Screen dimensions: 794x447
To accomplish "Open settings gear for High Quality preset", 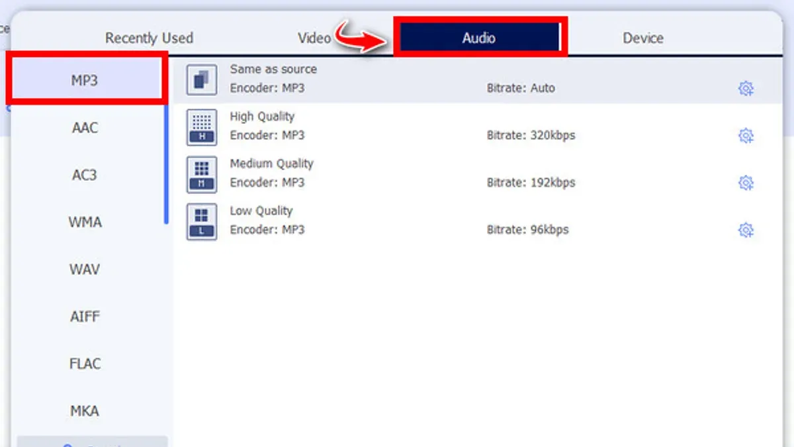I will tap(746, 136).
